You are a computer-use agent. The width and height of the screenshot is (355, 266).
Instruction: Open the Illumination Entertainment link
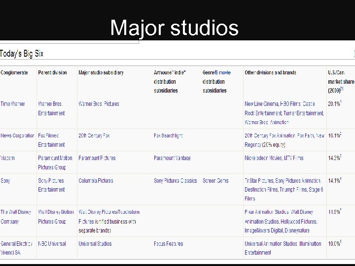click(x=283, y=248)
